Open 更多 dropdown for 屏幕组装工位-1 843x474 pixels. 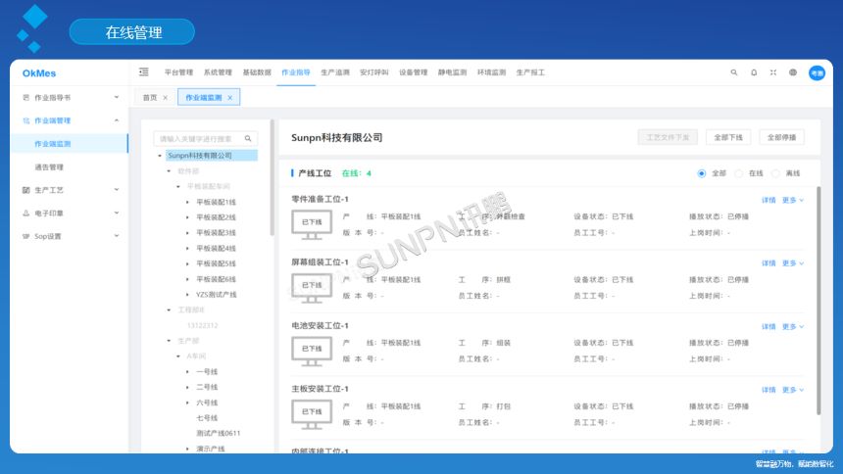pos(793,263)
